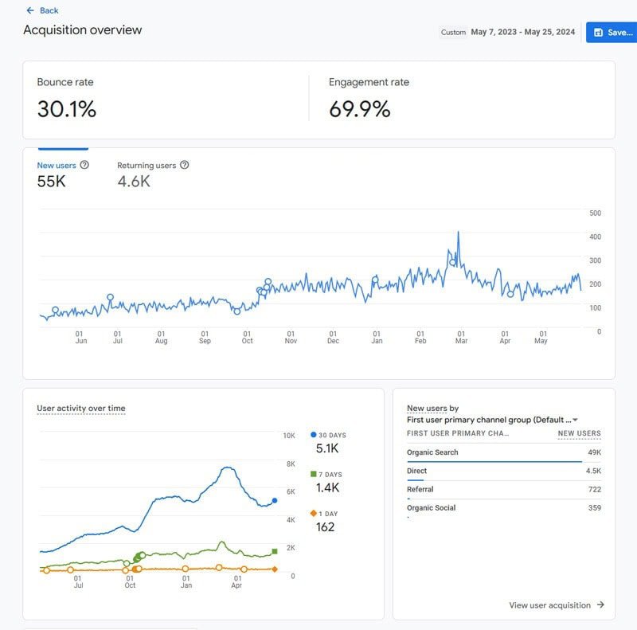Select the New users metric tab
This screenshot has height=630, width=637.
click(x=57, y=173)
